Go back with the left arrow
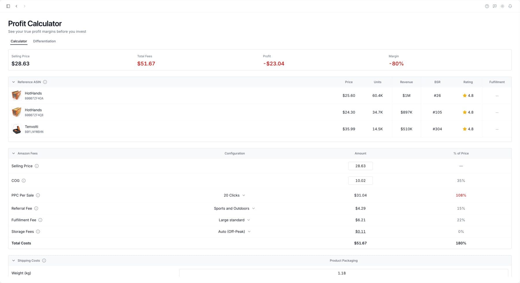The image size is (520, 283). pyautogui.click(x=16, y=6)
